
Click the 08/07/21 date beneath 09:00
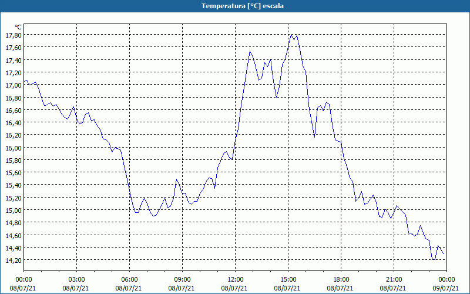coord(182,288)
